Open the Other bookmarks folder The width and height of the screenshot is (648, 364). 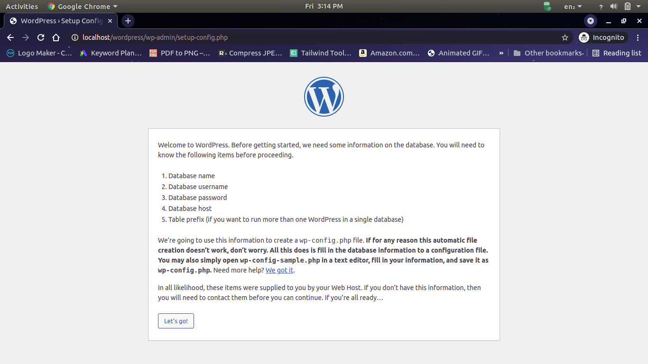point(548,53)
